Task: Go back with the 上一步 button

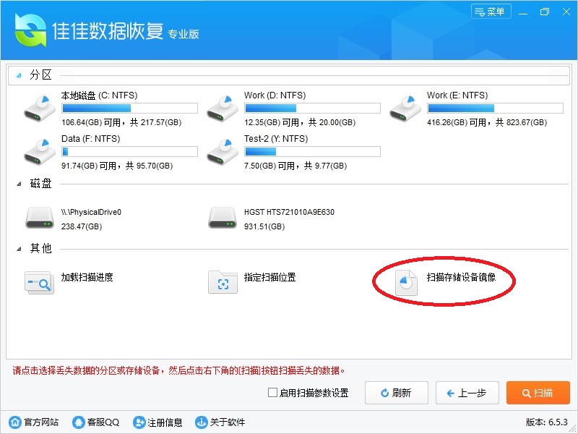Action: pos(467,393)
